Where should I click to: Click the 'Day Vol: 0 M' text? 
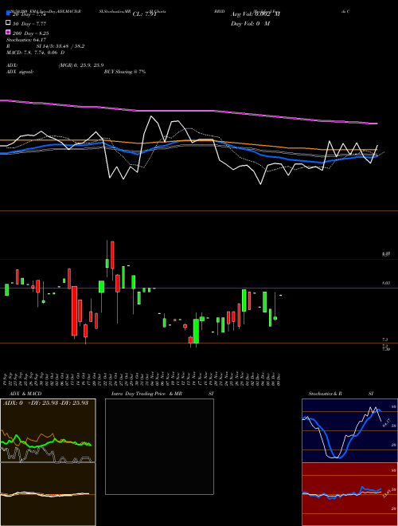click(250, 24)
